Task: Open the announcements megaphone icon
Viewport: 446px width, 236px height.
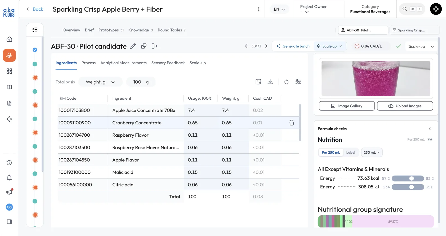Action: pyautogui.click(x=9, y=192)
